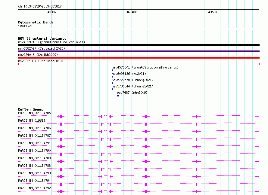Open transcript PARD3|NM_001184785 label
The image size is (268, 195).
point(34,113)
